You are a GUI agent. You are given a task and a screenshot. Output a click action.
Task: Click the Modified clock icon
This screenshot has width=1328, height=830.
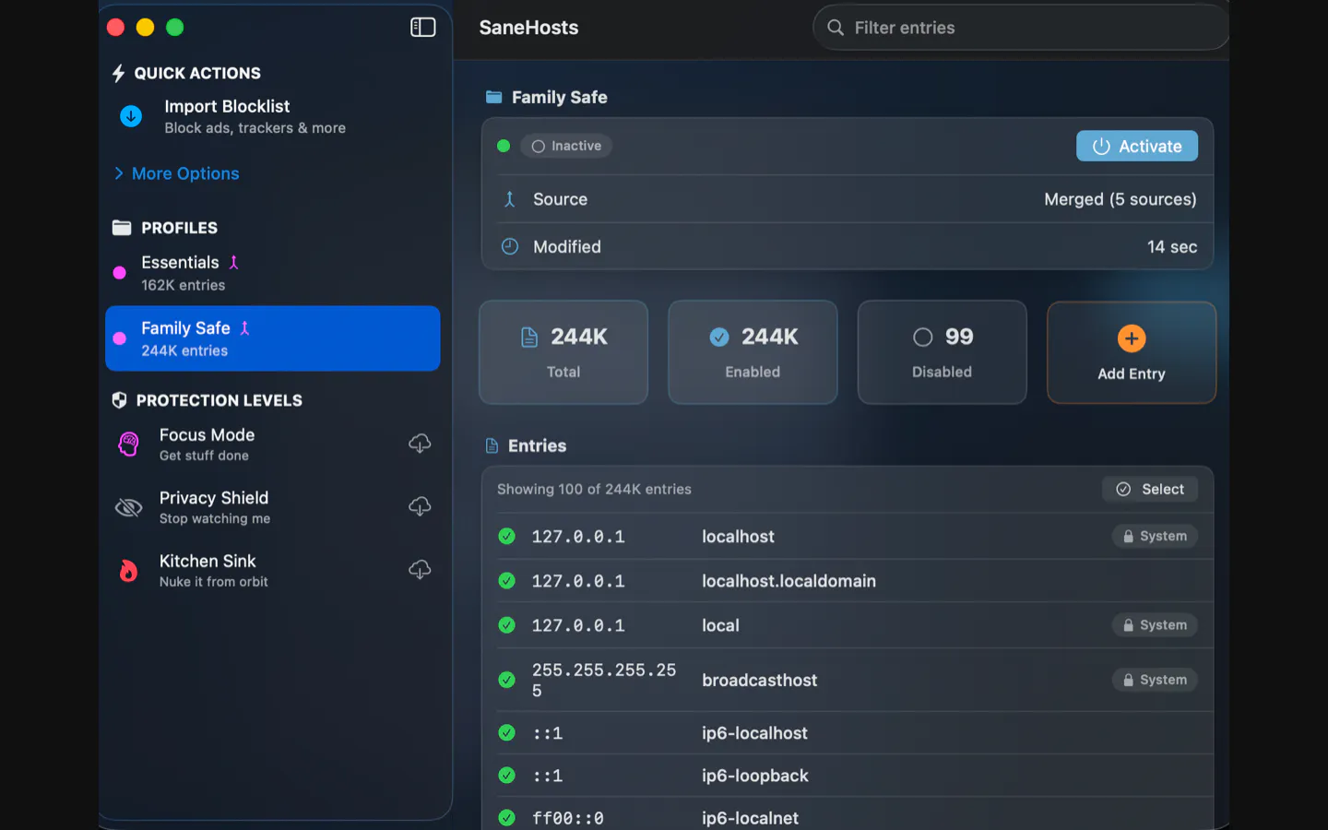pyautogui.click(x=510, y=246)
